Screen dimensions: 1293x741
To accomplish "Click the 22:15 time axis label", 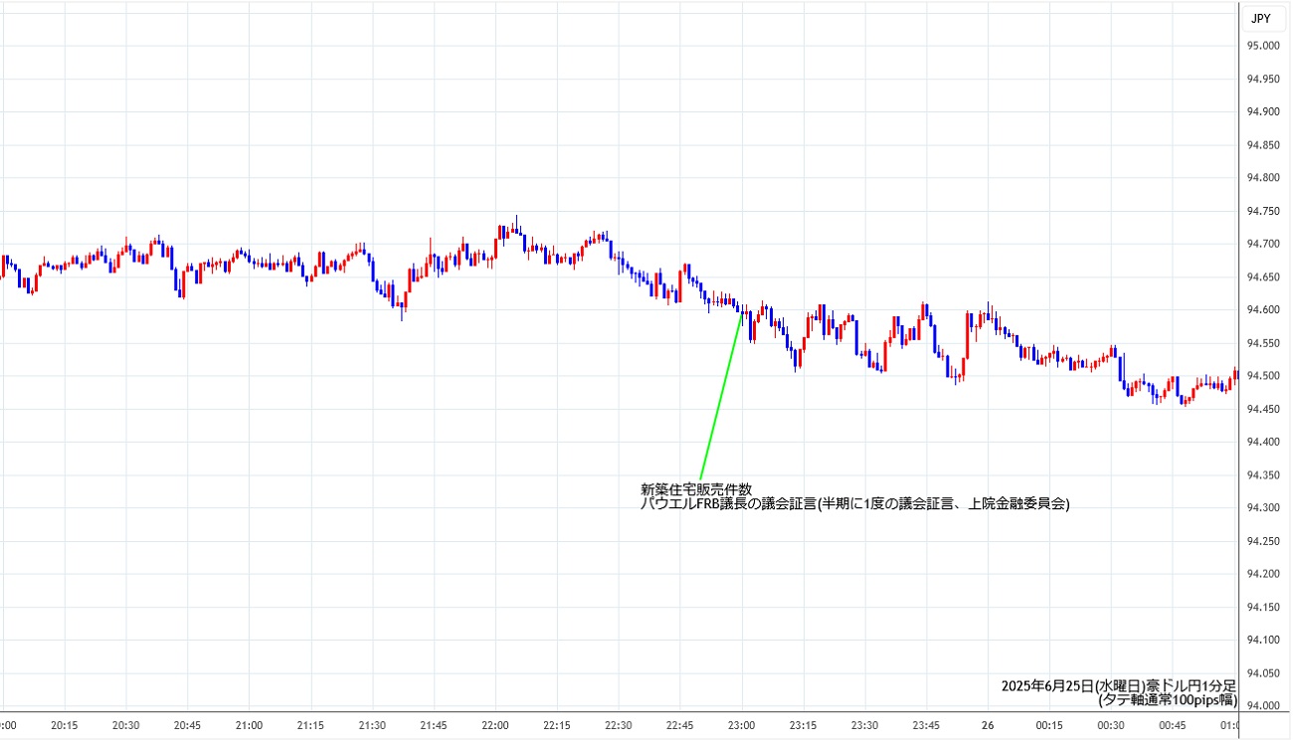I will pyautogui.click(x=557, y=725).
